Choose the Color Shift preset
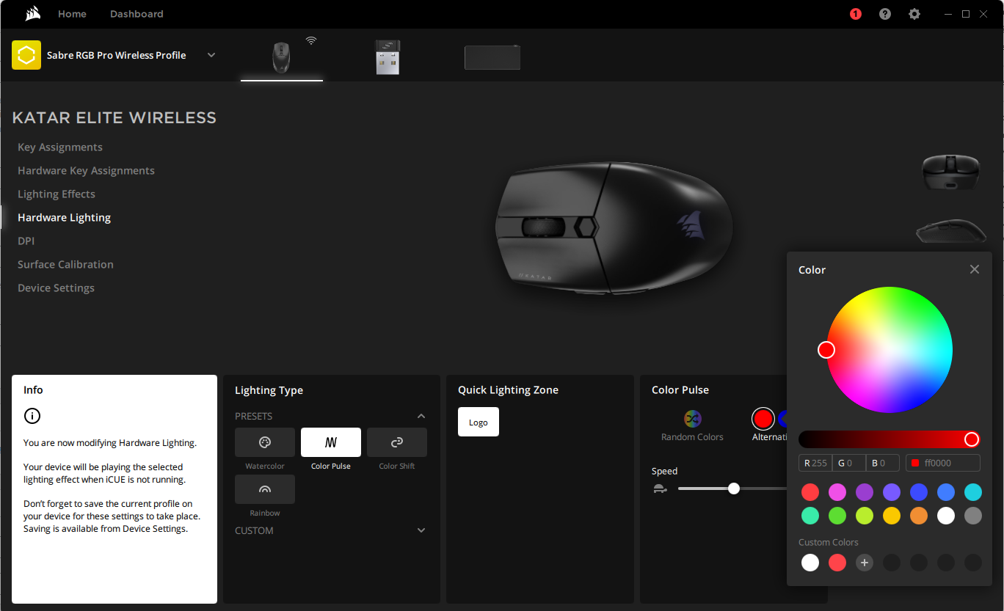 (397, 442)
